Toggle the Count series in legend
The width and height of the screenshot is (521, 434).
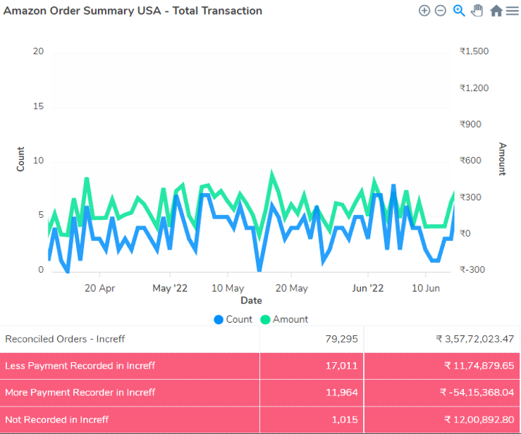(x=233, y=319)
